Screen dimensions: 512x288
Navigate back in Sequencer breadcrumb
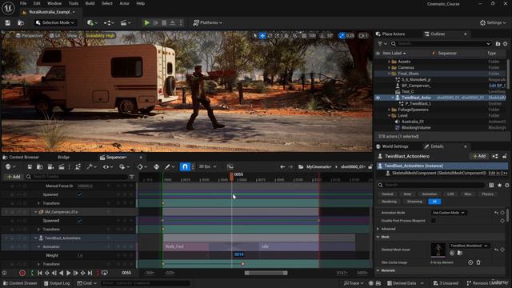click(x=282, y=167)
